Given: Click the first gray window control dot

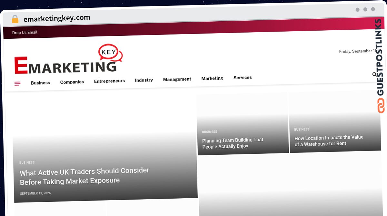Looking at the screenshot, I should click(357, 10).
